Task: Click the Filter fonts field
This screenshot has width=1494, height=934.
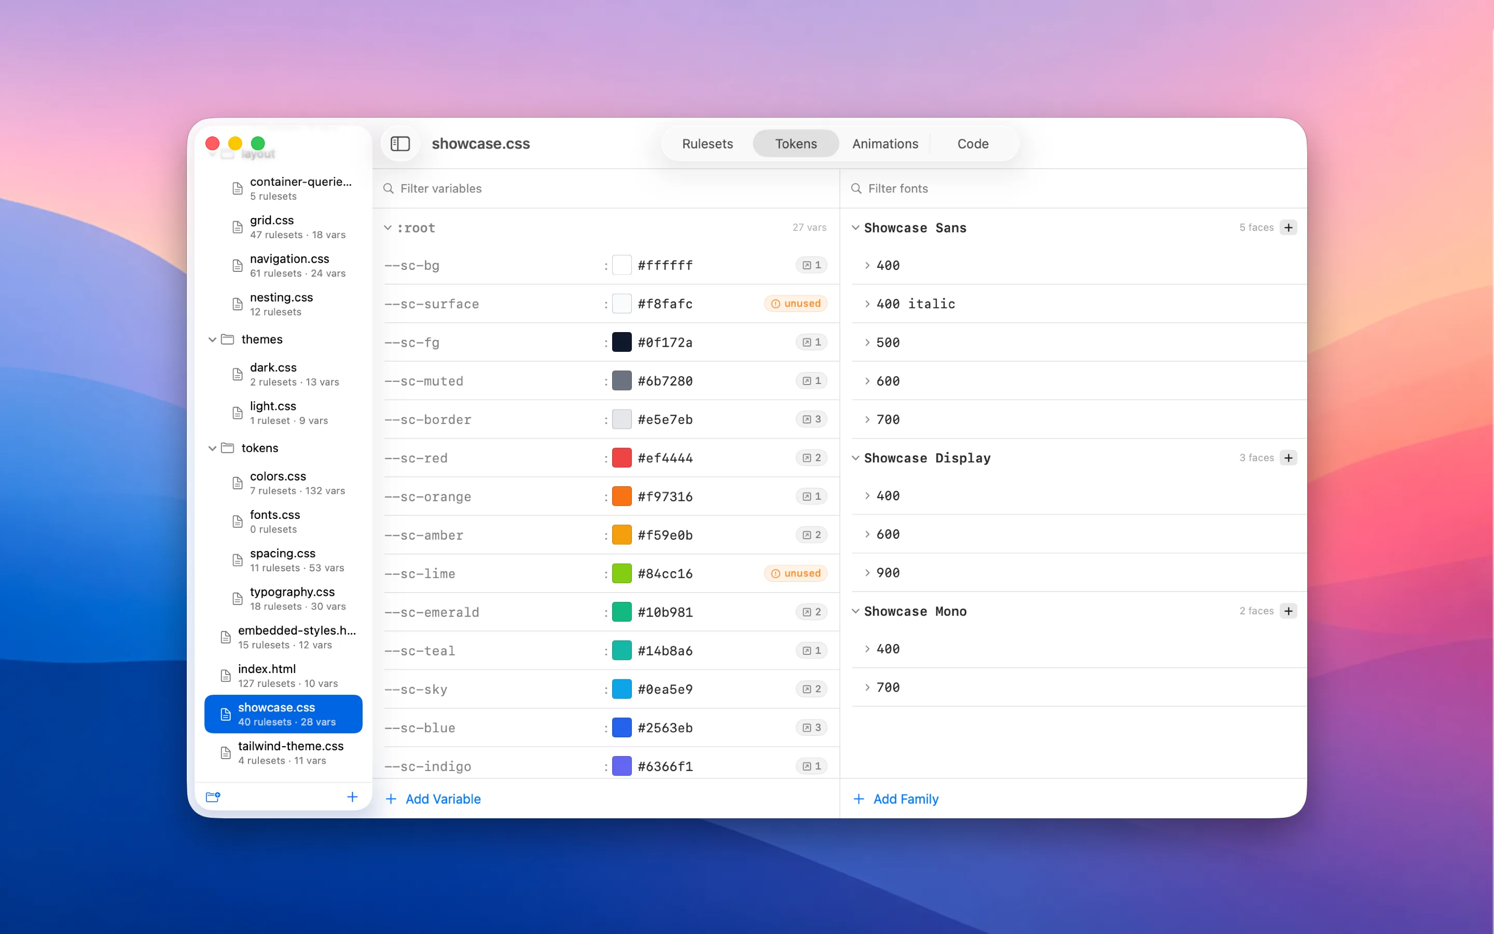Action: [x=1074, y=188]
